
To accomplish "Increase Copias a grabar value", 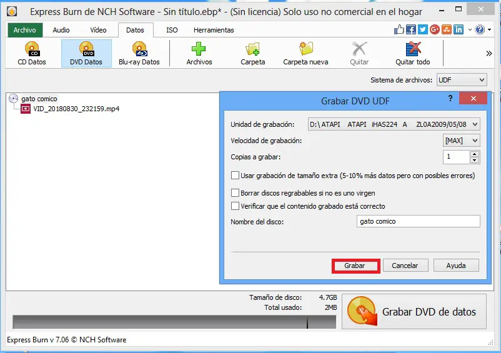I will tap(475, 154).
